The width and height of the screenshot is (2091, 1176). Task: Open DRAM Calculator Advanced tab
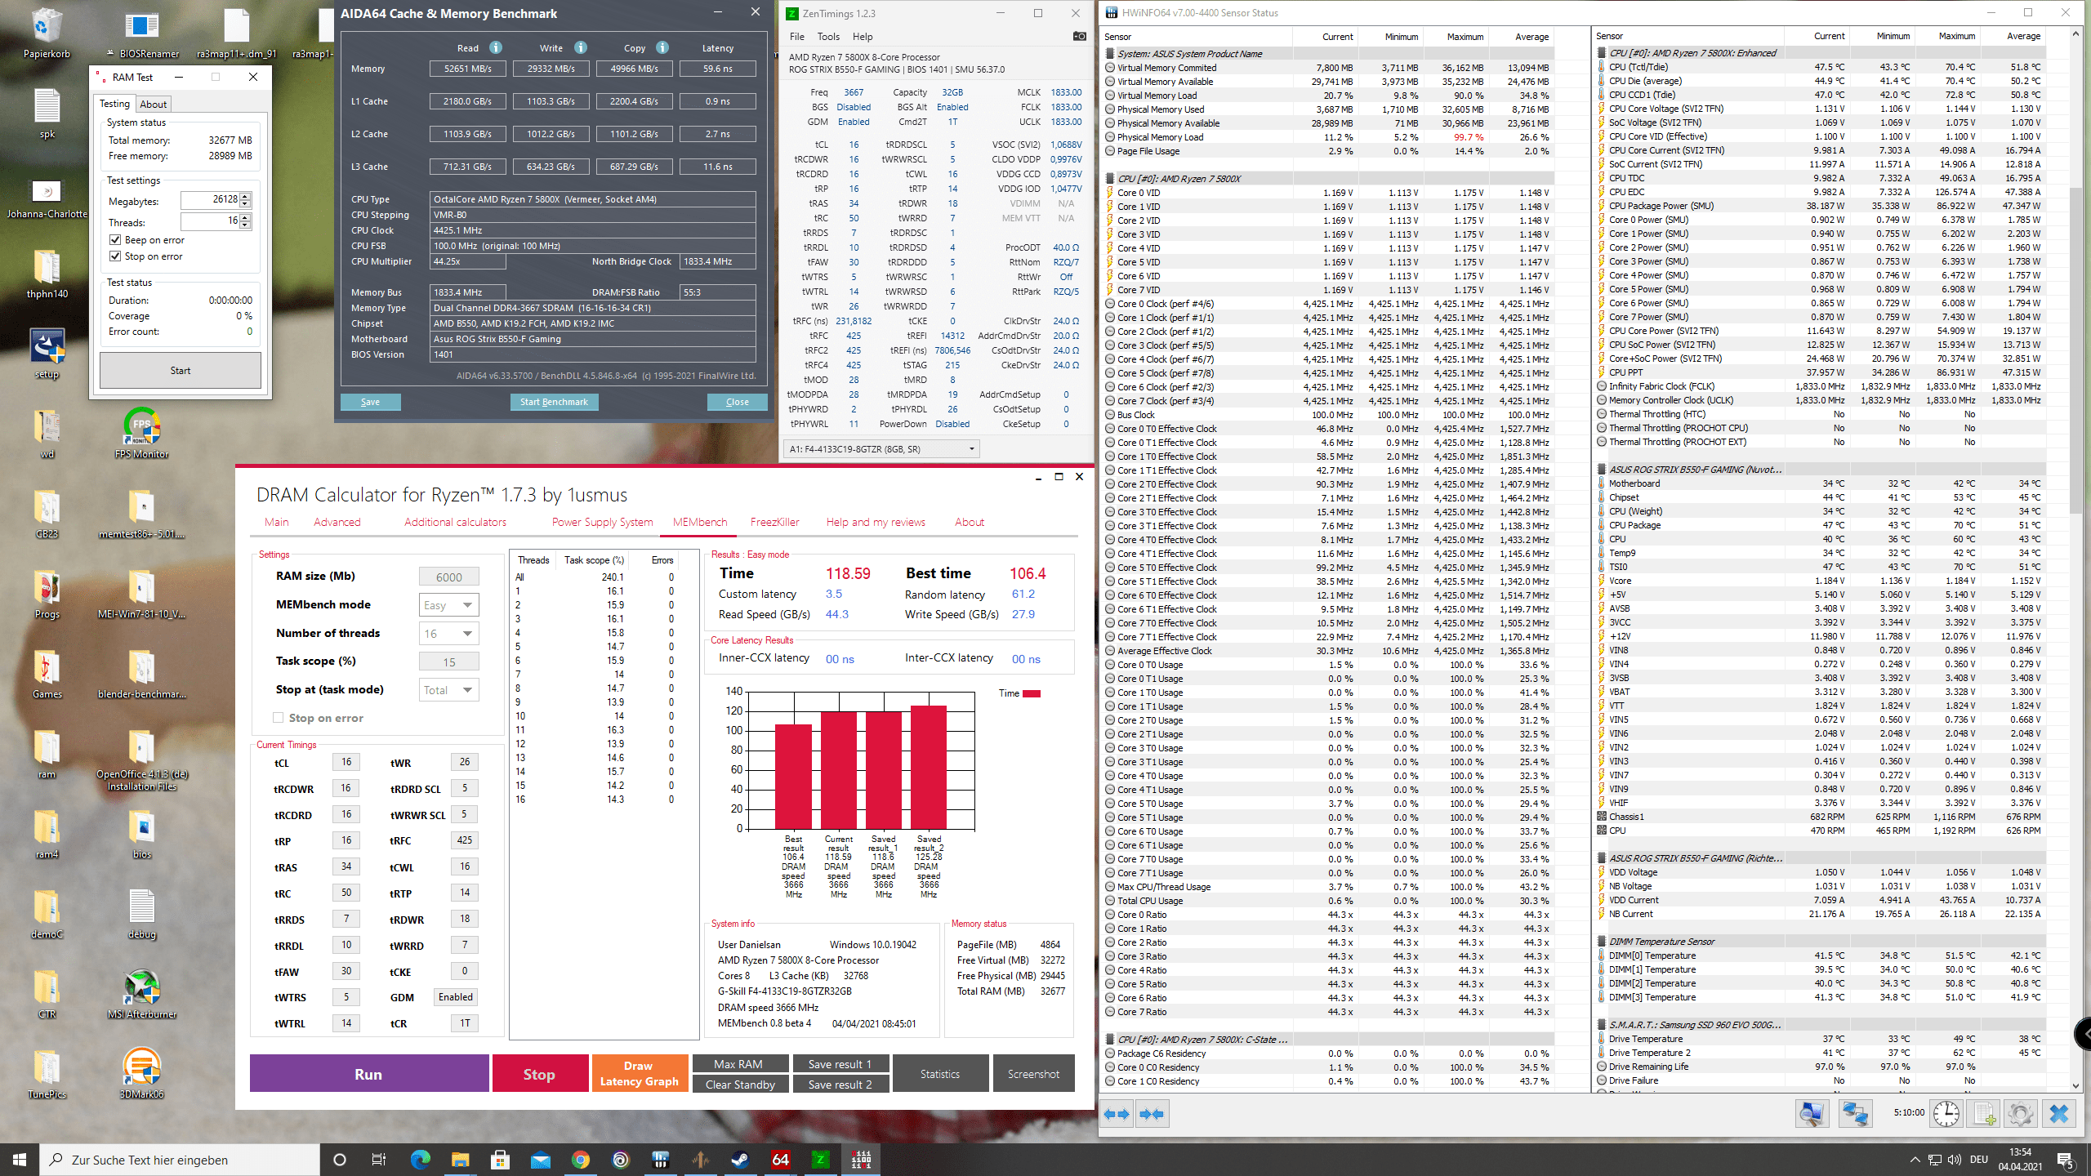tap(337, 522)
